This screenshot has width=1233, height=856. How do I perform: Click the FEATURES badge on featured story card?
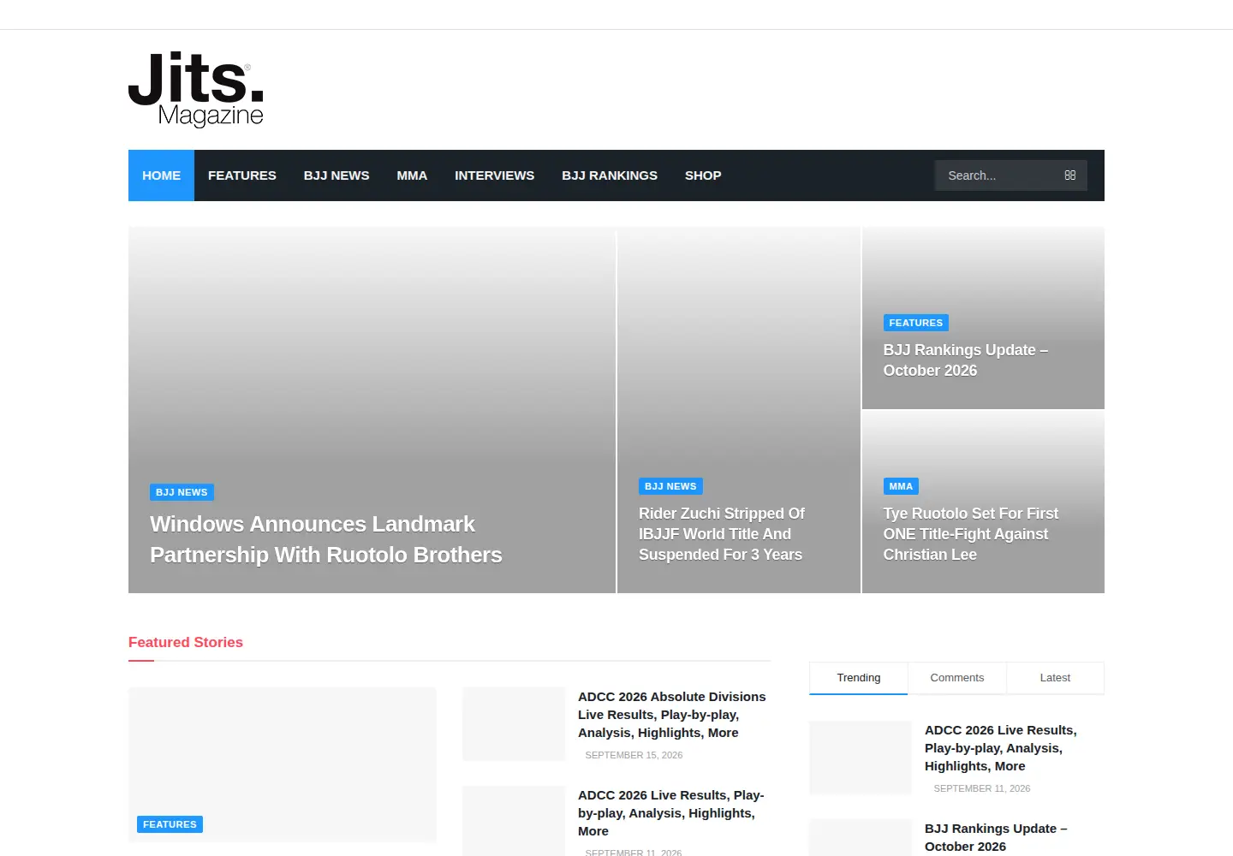click(x=170, y=824)
